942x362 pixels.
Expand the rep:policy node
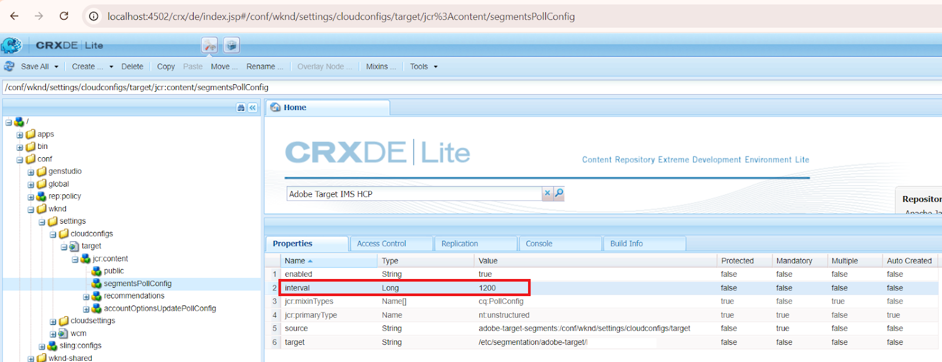pos(31,197)
